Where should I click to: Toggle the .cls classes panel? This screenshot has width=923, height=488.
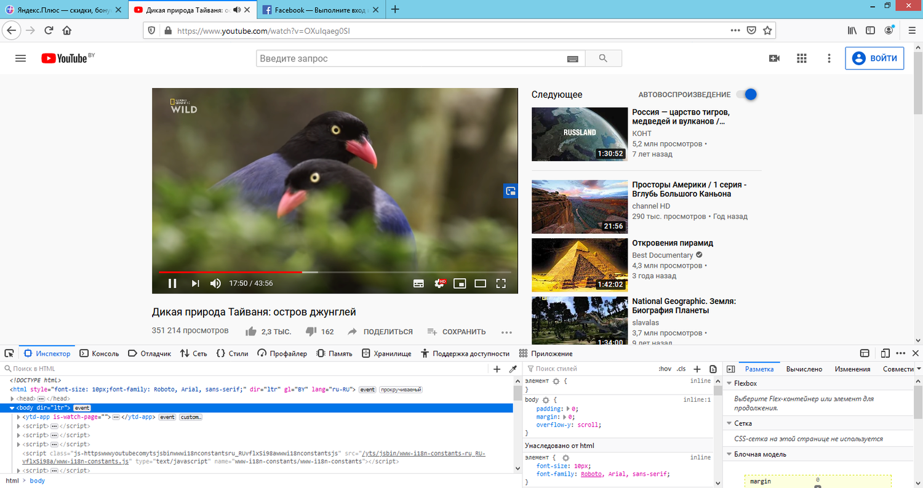(x=681, y=369)
